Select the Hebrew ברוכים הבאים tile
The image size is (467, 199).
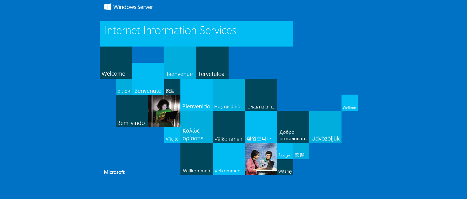261,95
